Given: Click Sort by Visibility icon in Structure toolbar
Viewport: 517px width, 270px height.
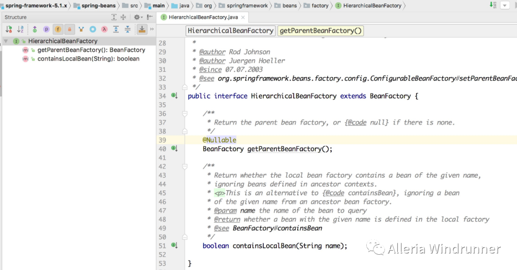Looking at the screenshot, I should tap(9, 29).
